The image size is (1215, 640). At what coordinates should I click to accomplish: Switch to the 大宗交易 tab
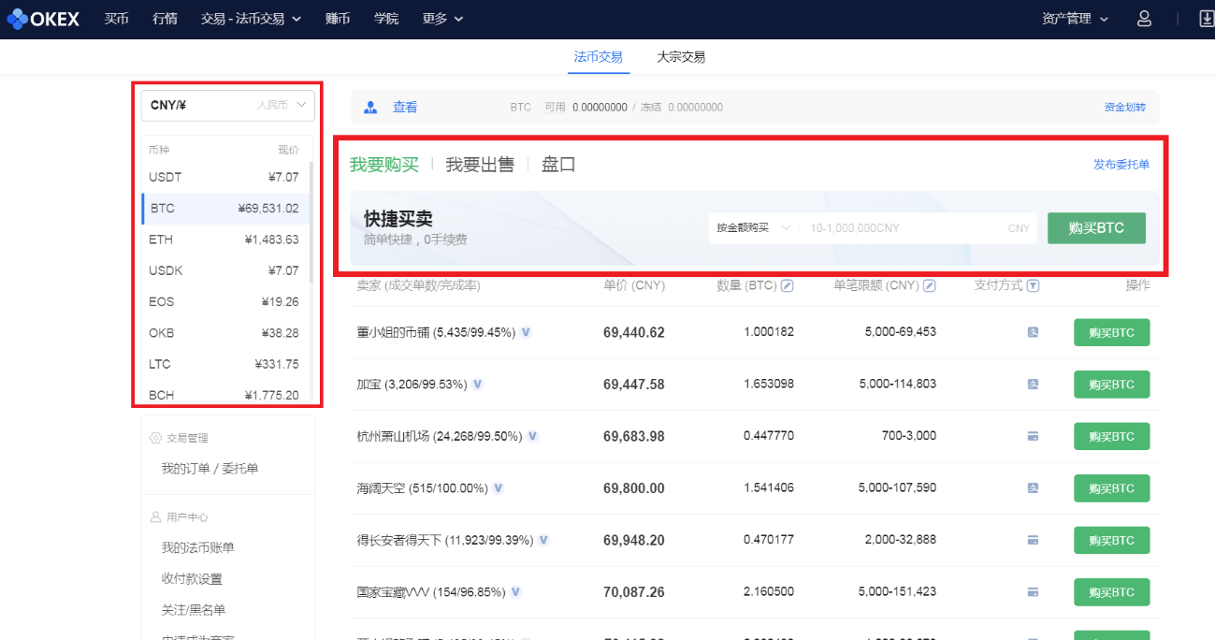tap(681, 56)
